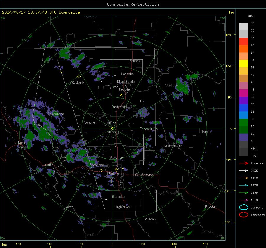Click the red forecast arrow legend icon

tap(244, 163)
